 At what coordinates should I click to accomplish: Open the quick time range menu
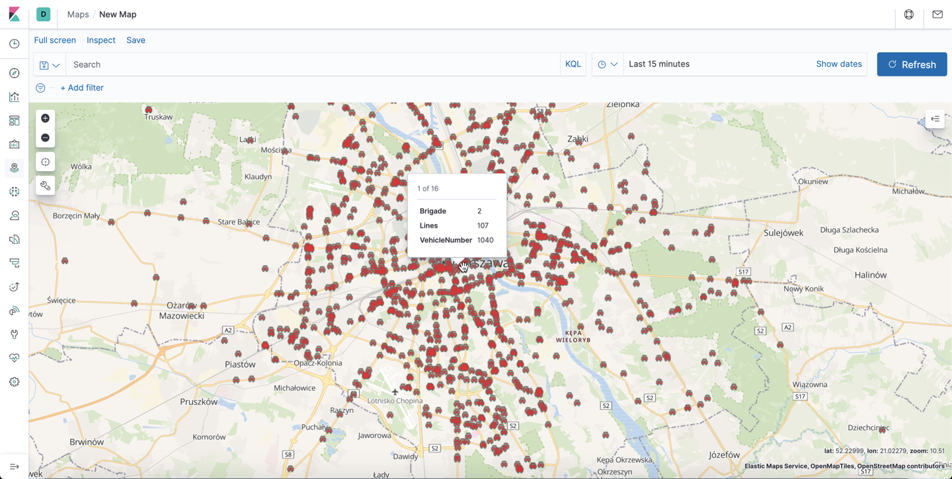tap(608, 65)
